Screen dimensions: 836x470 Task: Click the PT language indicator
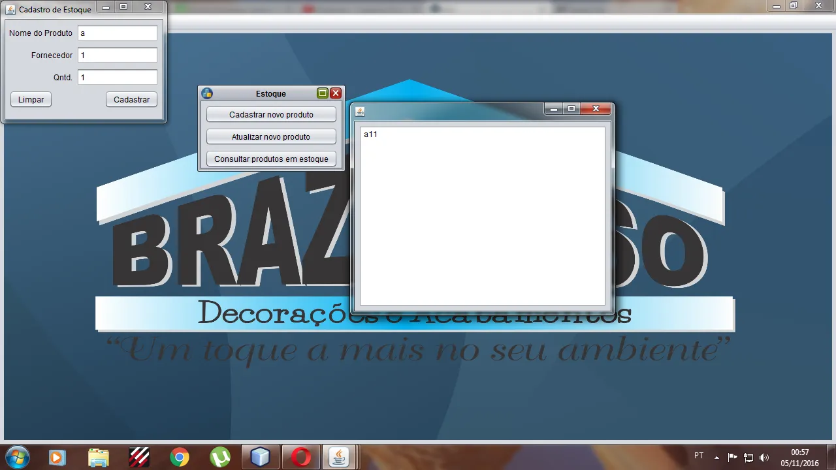coord(699,456)
